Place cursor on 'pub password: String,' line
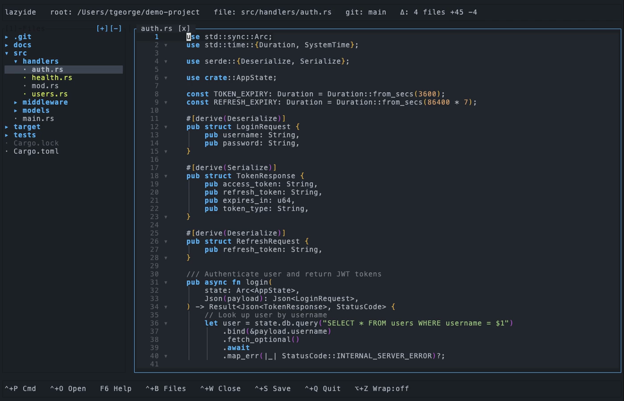 (252, 143)
